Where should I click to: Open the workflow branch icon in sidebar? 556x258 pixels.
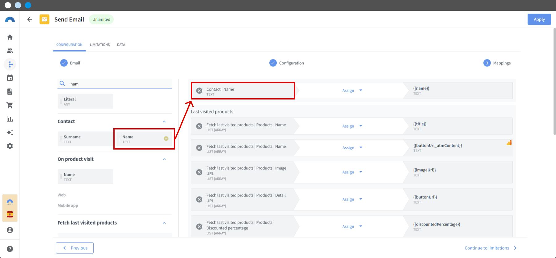click(x=10, y=64)
